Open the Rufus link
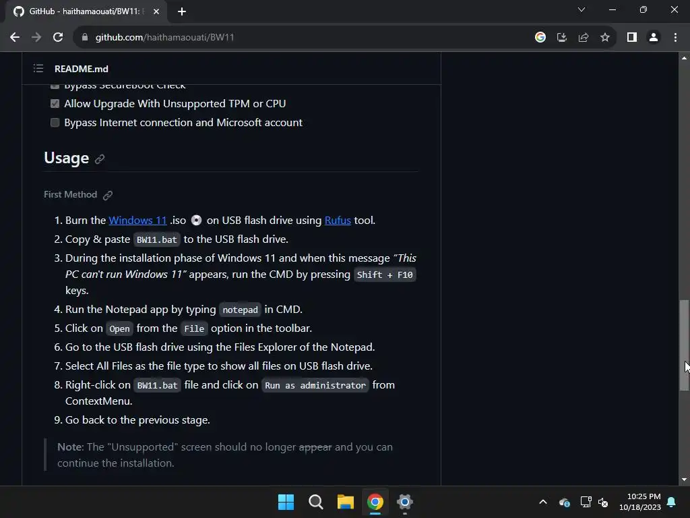 point(338,221)
